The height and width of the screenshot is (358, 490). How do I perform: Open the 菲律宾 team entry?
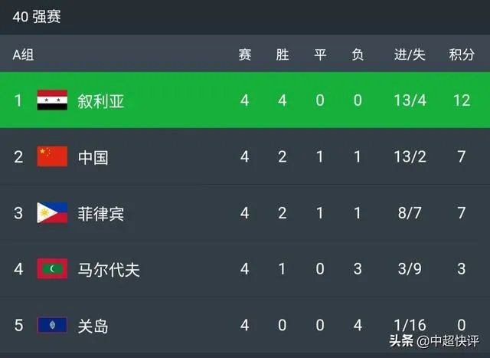click(100, 213)
